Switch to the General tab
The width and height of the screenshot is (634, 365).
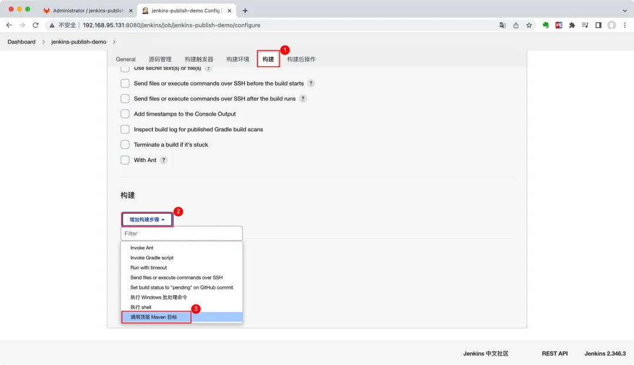pyautogui.click(x=126, y=59)
